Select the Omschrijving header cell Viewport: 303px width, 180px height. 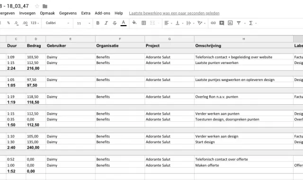pos(244,45)
